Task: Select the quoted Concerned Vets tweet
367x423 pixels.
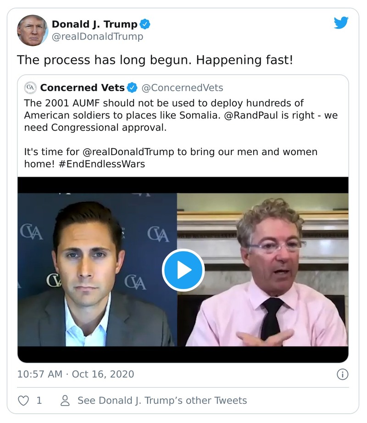Action: (x=183, y=138)
